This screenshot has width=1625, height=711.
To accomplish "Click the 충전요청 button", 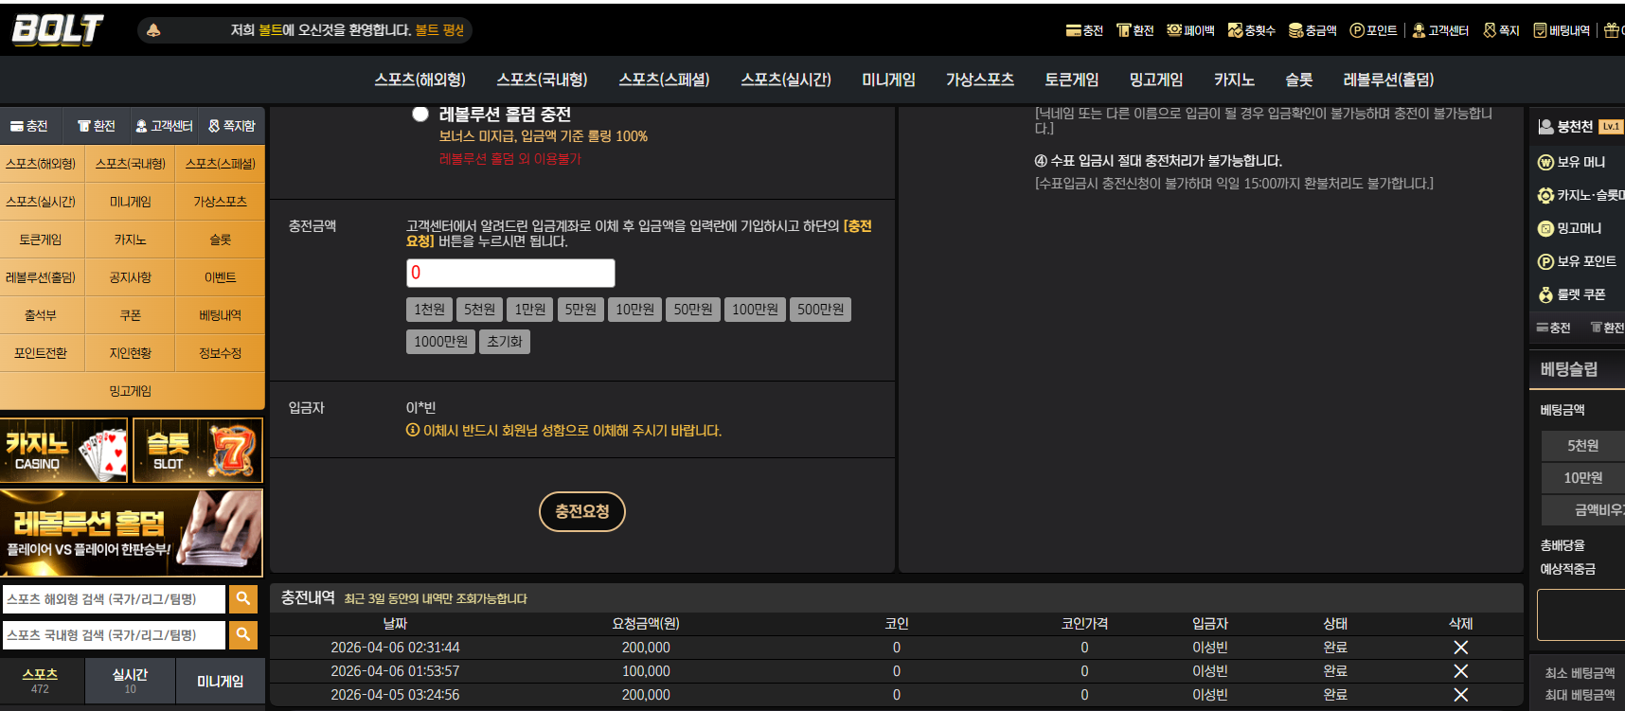I will 582,511.
